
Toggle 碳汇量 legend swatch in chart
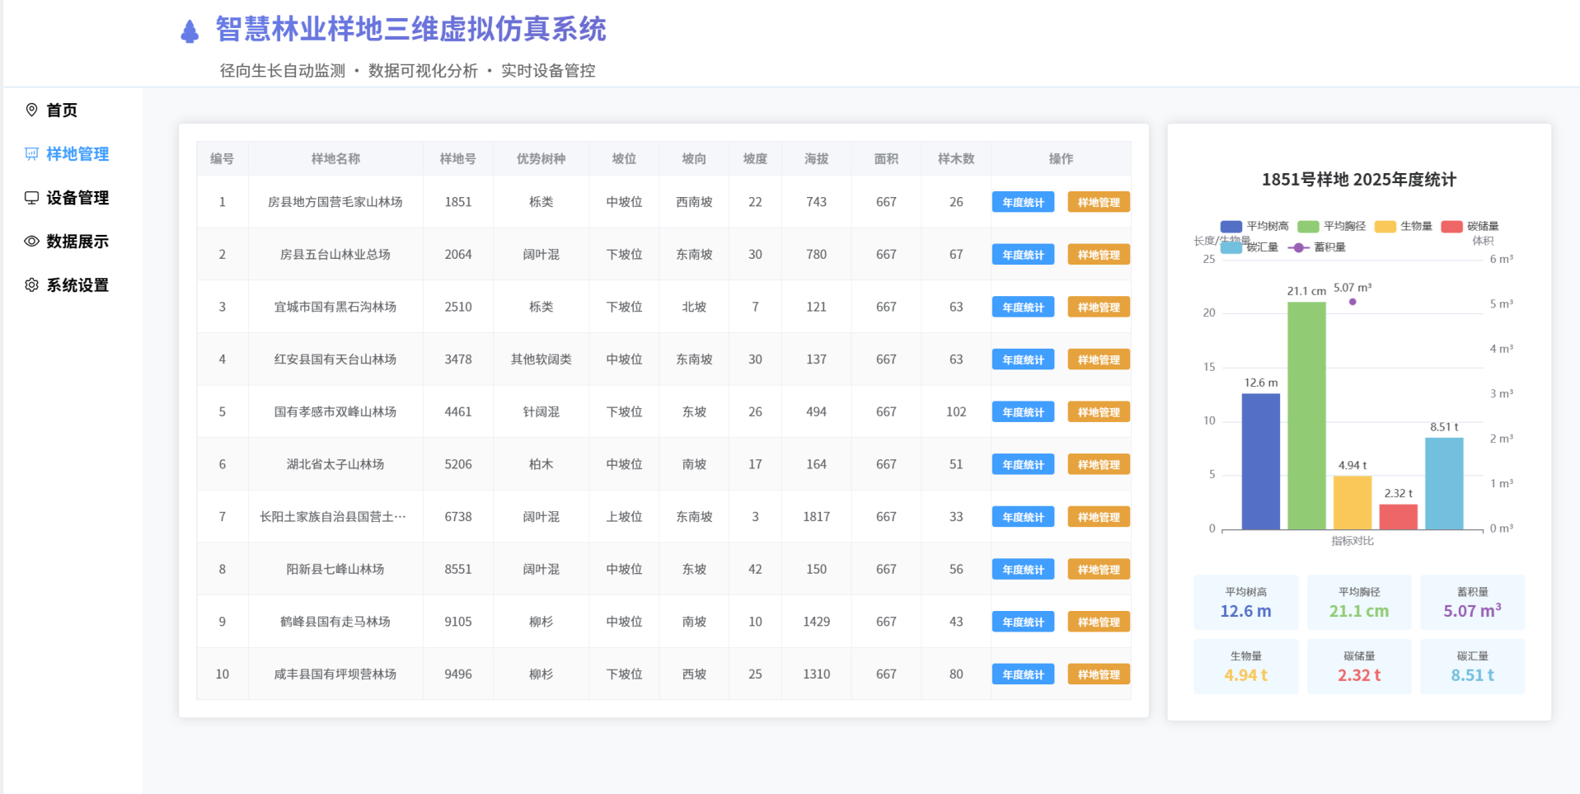click(x=1231, y=247)
